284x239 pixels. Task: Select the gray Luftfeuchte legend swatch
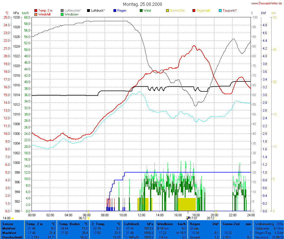pos(62,11)
